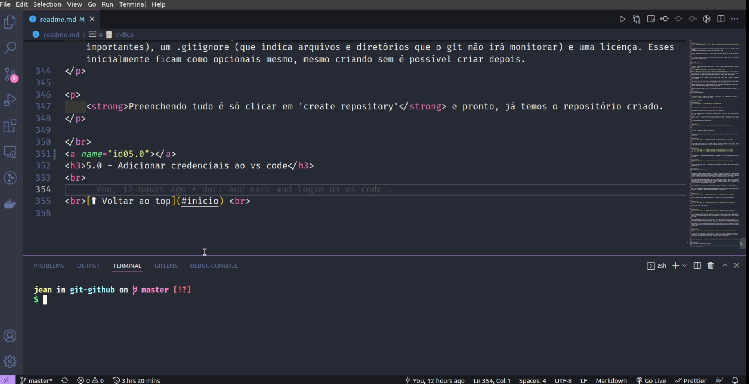The image size is (749, 384).
Task: Kill the terminal with trash icon
Action: [x=711, y=266]
